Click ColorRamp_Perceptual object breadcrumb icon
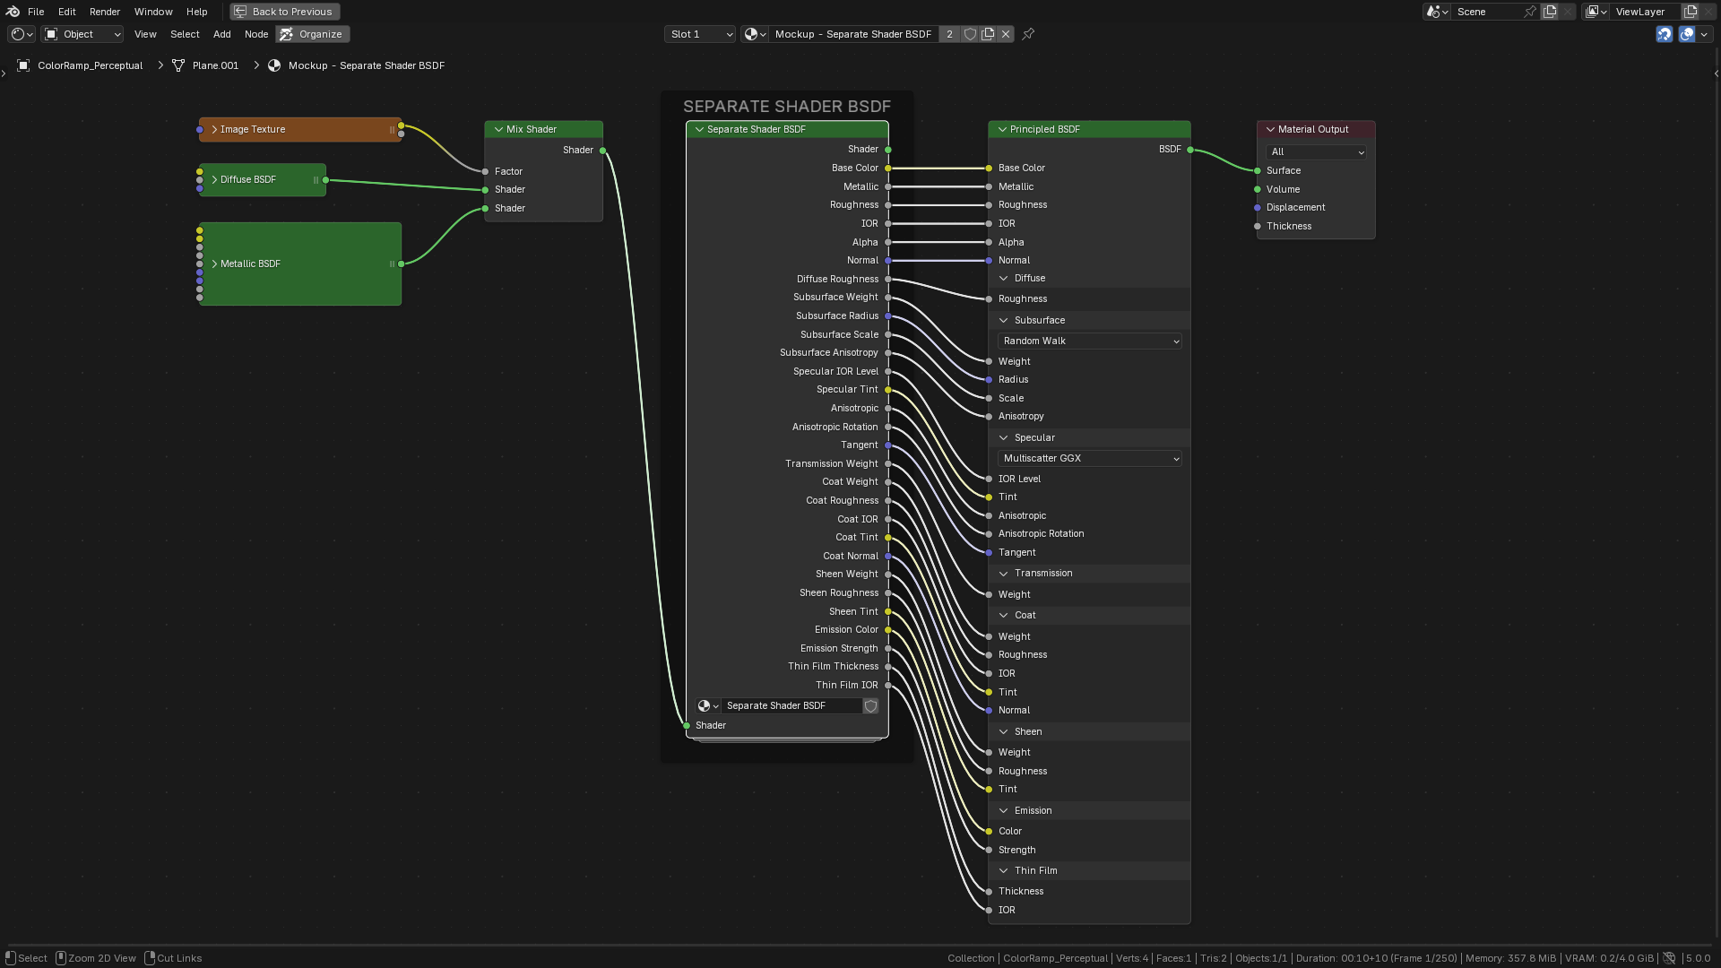The width and height of the screenshot is (1721, 968). tap(23, 65)
